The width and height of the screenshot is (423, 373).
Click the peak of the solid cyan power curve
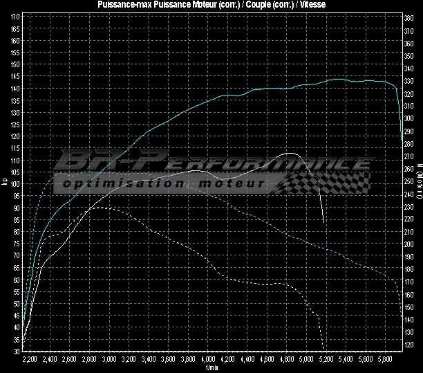(x=337, y=80)
